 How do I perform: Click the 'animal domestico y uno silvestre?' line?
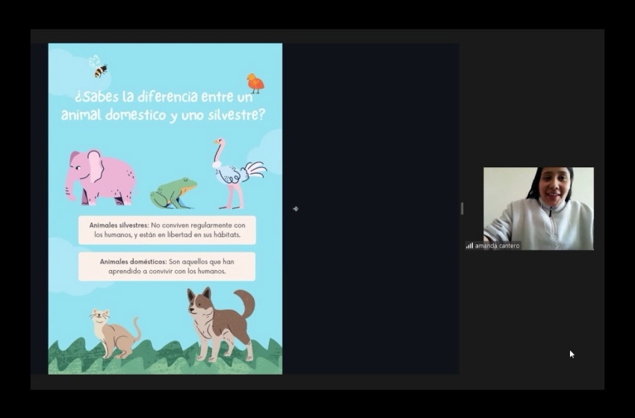tap(163, 115)
